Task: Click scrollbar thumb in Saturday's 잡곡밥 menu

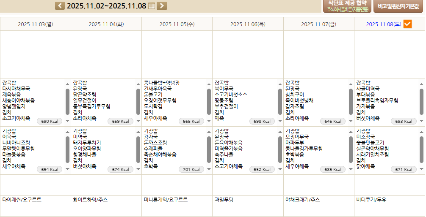Action: click(421, 101)
